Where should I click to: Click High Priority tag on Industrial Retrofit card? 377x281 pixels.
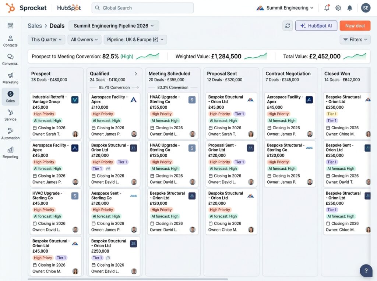pos(44,114)
